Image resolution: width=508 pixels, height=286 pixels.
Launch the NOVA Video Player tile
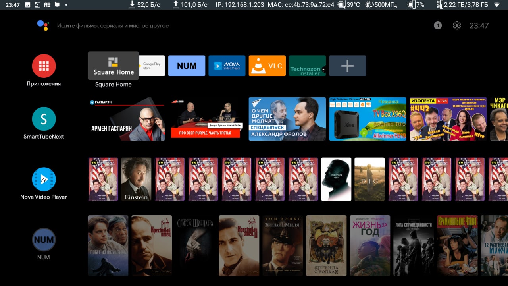(x=227, y=66)
